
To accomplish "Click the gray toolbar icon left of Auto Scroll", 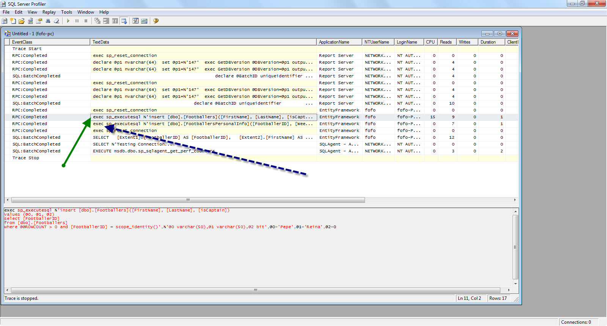I will [115, 21].
